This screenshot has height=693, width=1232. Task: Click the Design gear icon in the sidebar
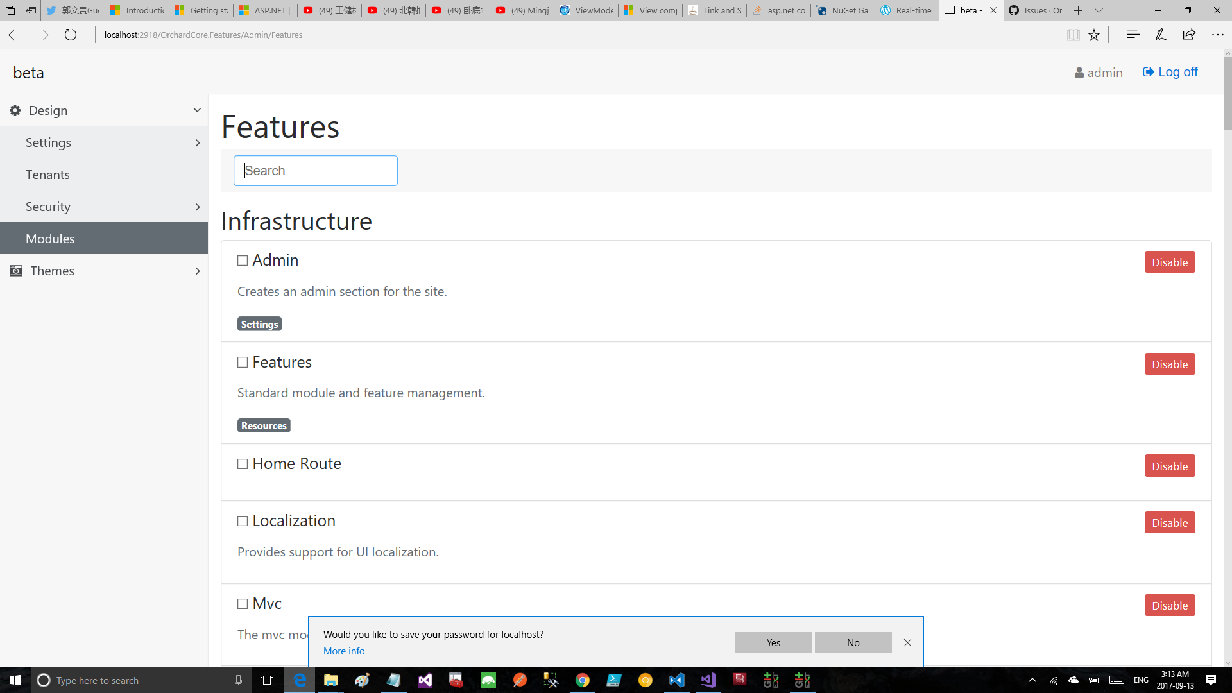[14, 110]
